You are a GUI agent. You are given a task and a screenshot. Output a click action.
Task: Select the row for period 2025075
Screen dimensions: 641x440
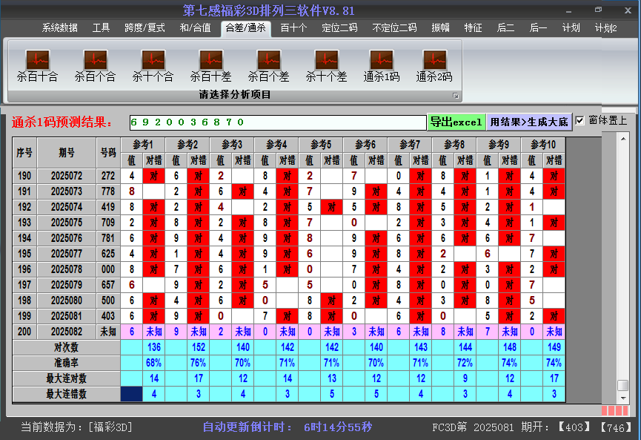click(289, 223)
